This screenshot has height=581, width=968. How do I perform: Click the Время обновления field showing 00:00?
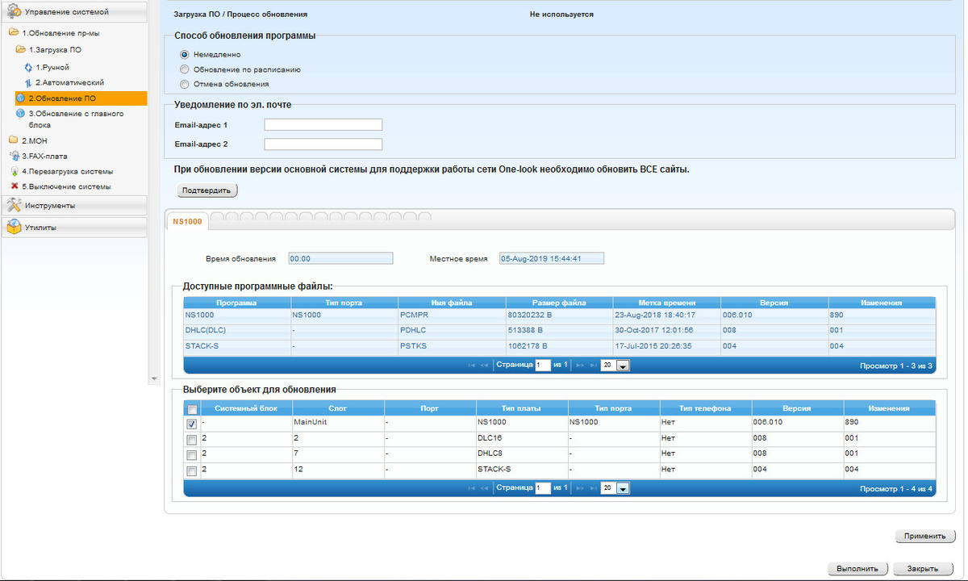tap(340, 259)
